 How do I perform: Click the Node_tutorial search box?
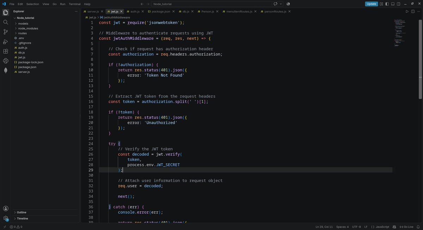point(211,4)
